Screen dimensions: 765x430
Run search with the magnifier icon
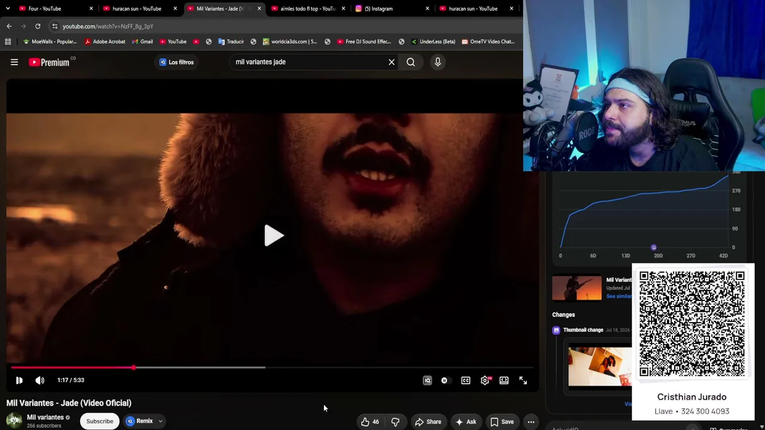411,62
